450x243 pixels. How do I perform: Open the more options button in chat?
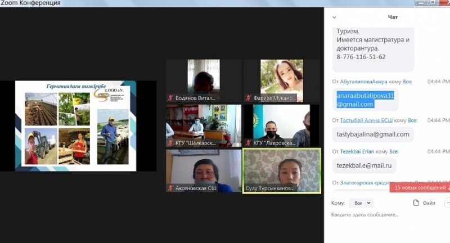[x=447, y=202]
